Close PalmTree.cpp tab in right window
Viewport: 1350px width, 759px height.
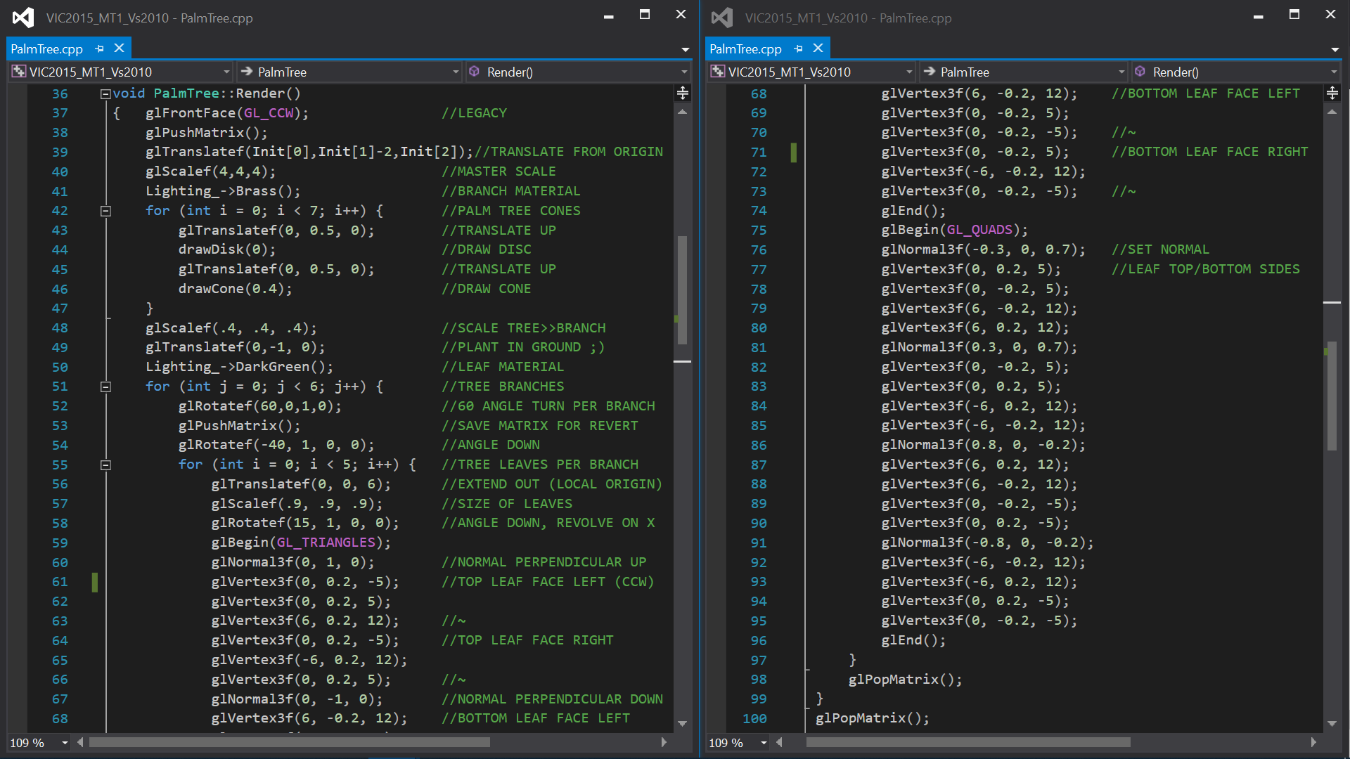818,48
